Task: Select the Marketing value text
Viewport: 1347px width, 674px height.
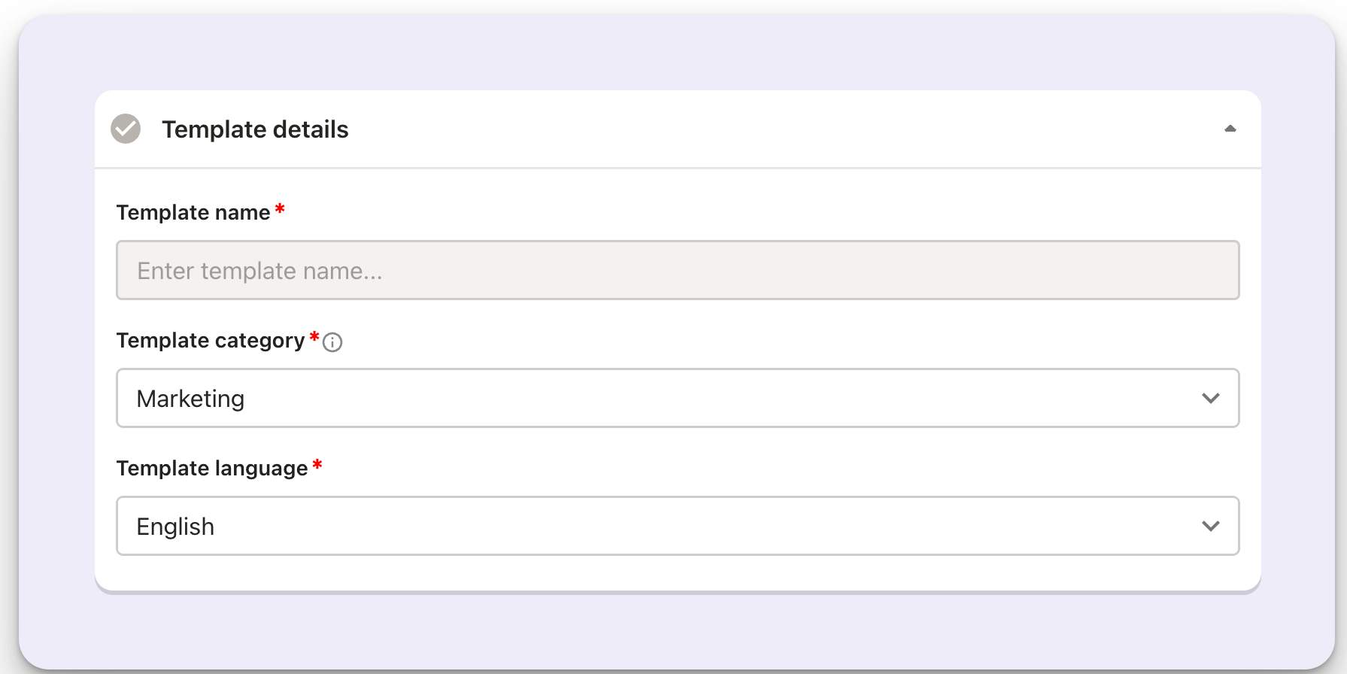Action: (x=190, y=399)
